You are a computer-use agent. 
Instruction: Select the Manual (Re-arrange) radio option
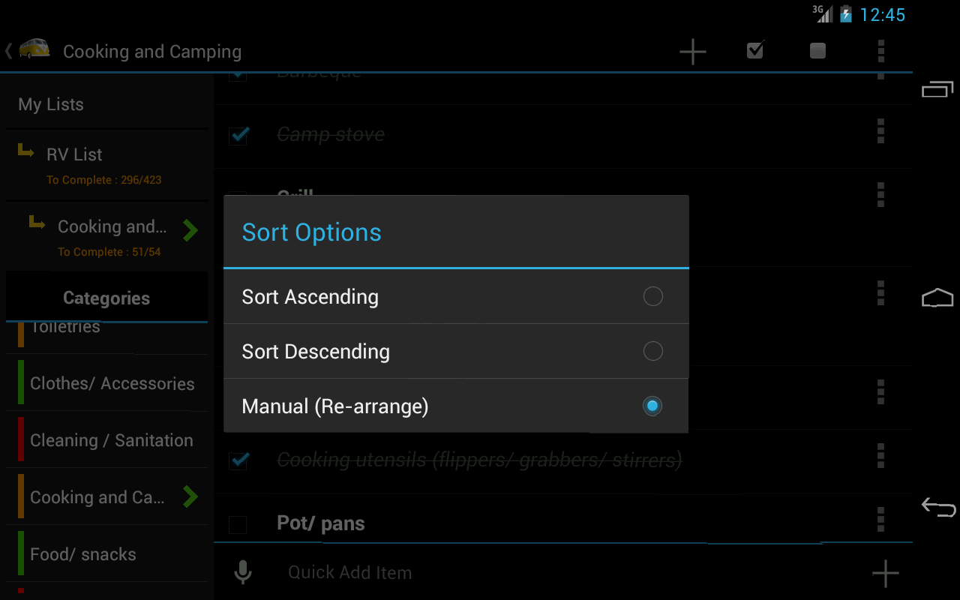[x=652, y=406]
